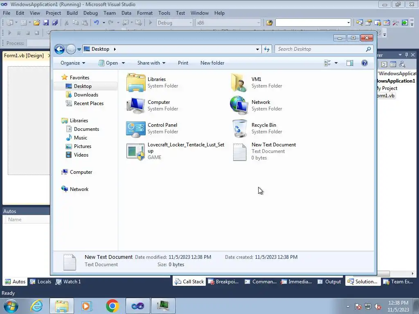419x314 pixels.
Task: Click the New folder button
Action: tap(212, 63)
